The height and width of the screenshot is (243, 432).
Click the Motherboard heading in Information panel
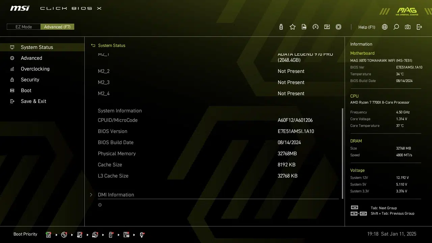tap(362, 53)
